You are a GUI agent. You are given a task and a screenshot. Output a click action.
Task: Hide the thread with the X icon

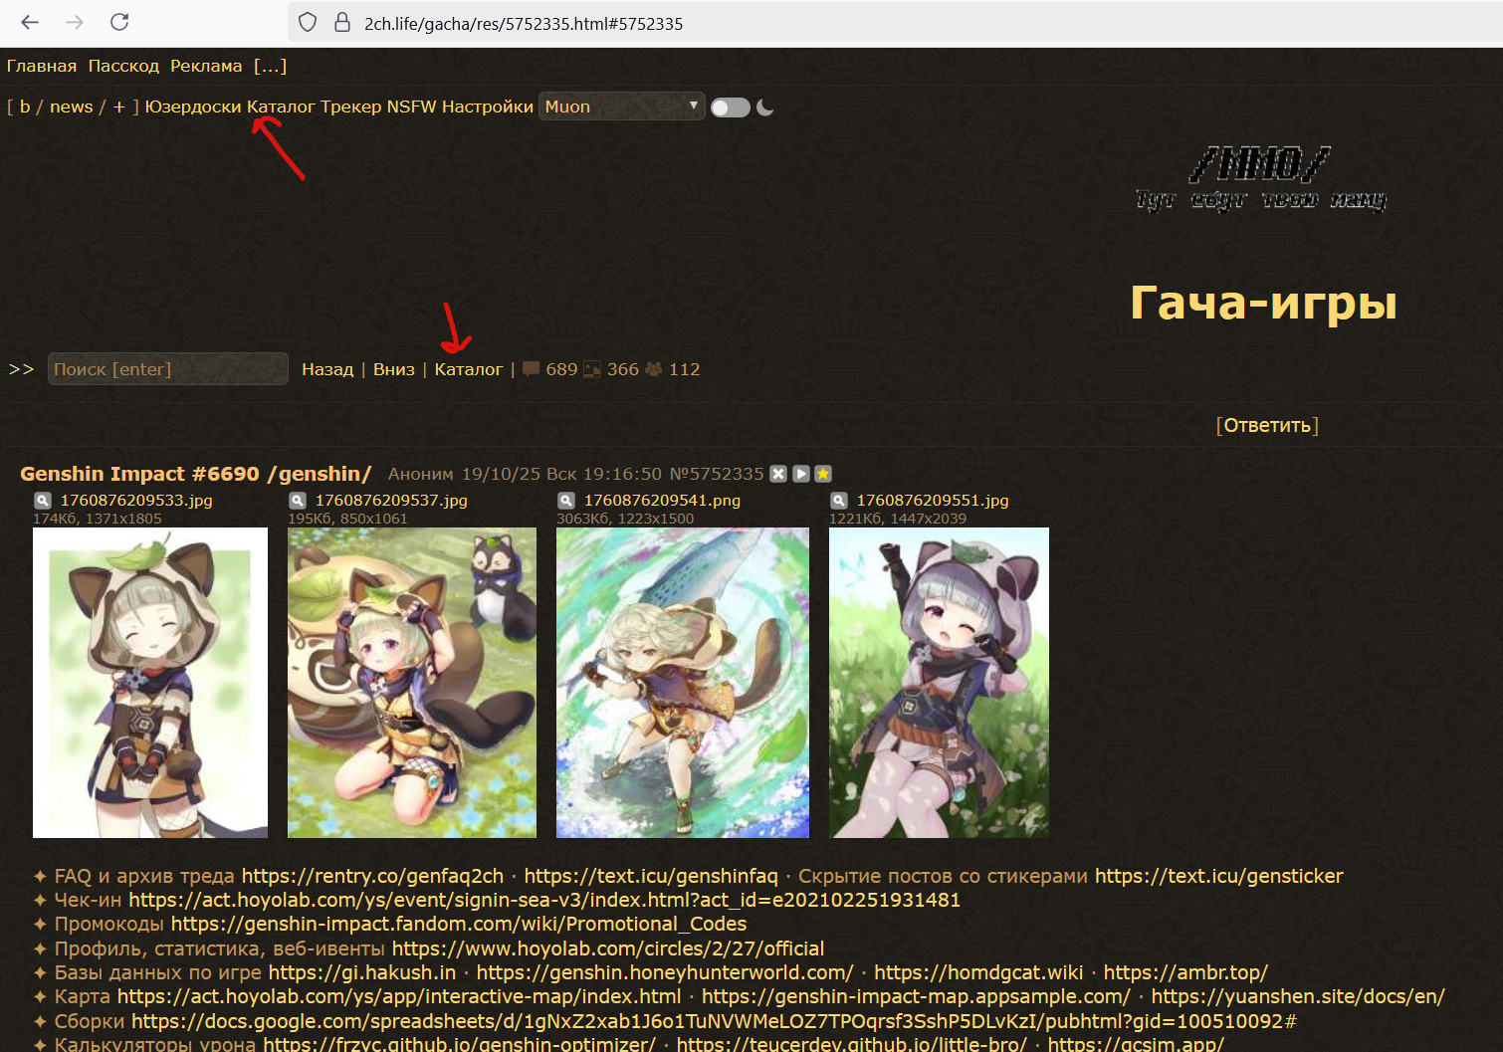[778, 474]
